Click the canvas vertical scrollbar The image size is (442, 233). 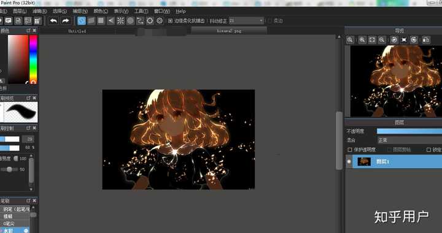pos(339,140)
